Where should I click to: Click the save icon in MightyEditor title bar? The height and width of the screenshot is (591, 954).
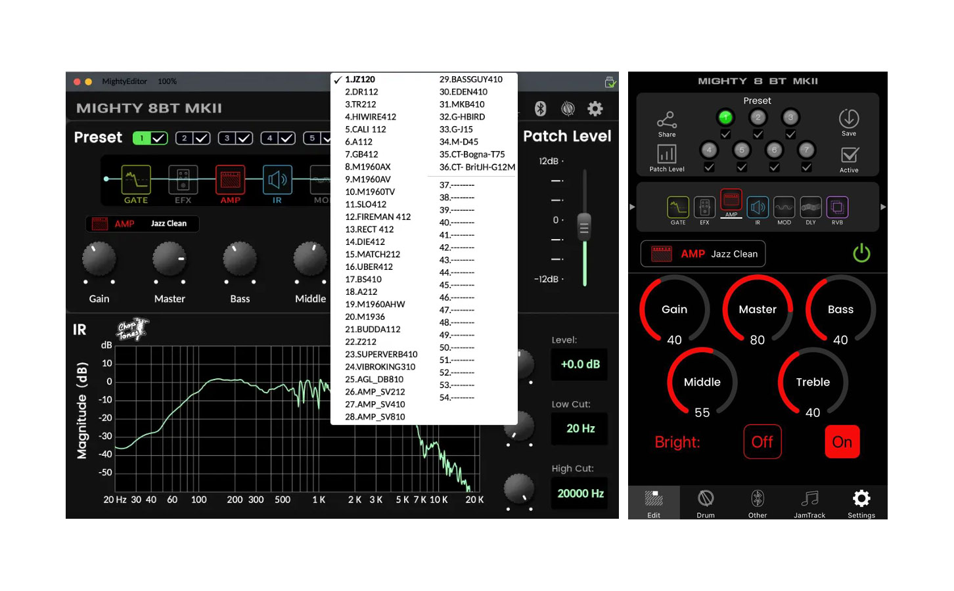tap(610, 82)
